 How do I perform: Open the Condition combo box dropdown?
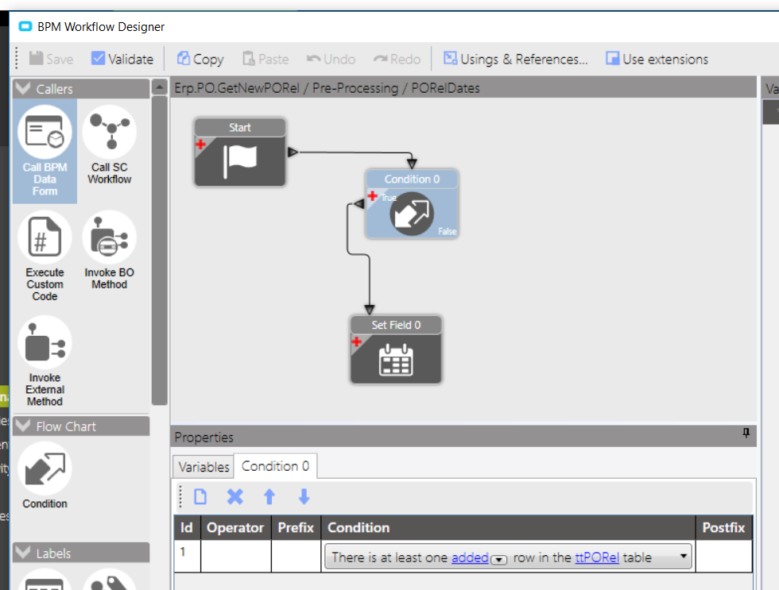point(684,557)
